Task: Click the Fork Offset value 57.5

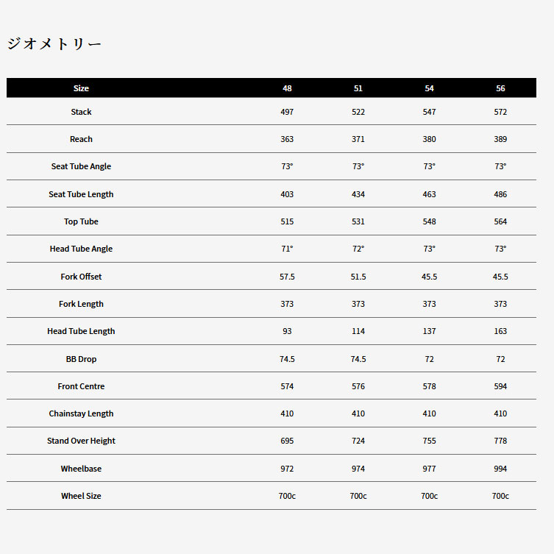Action: pyautogui.click(x=287, y=277)
